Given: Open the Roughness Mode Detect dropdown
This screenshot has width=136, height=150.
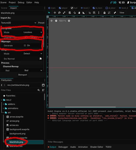Looking at the screenshot, I should pyautogui.click(x=33, y=54).
